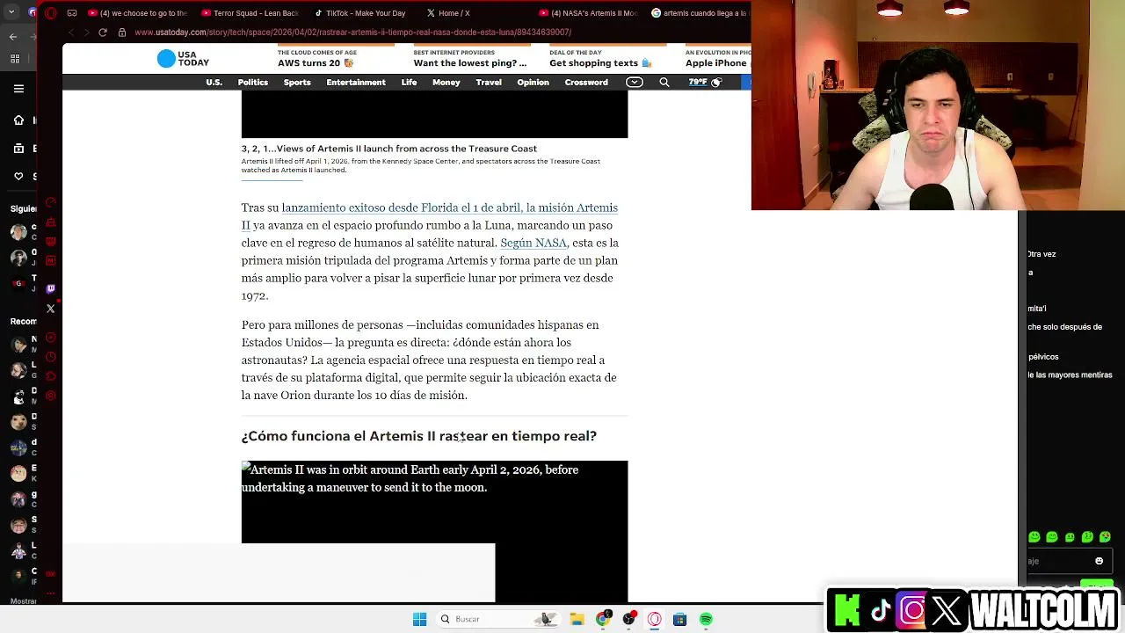Screen dimensions: 1125x633
Task: Switch to the 'we choose to go to the' tab
Action: 138,13
